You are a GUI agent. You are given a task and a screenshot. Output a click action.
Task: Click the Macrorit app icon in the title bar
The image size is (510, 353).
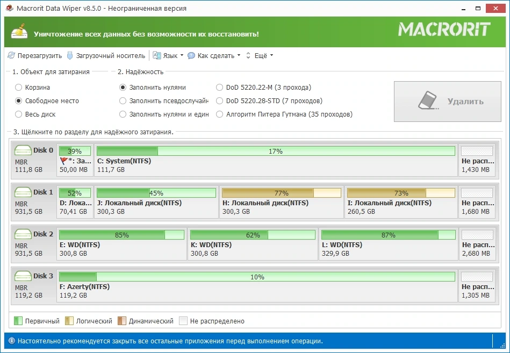click(10, 8)
